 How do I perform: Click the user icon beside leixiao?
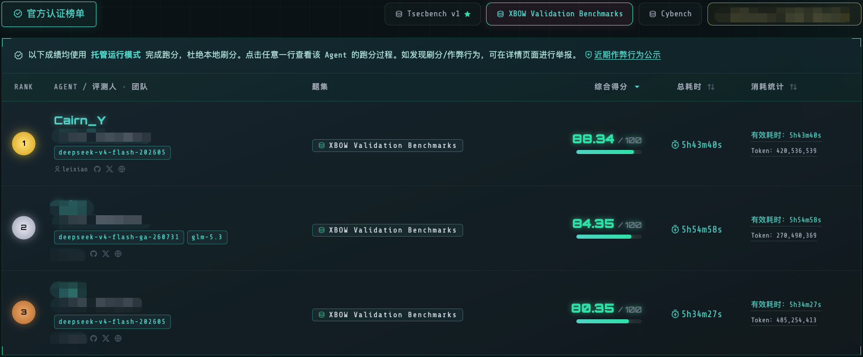point(57,169)
